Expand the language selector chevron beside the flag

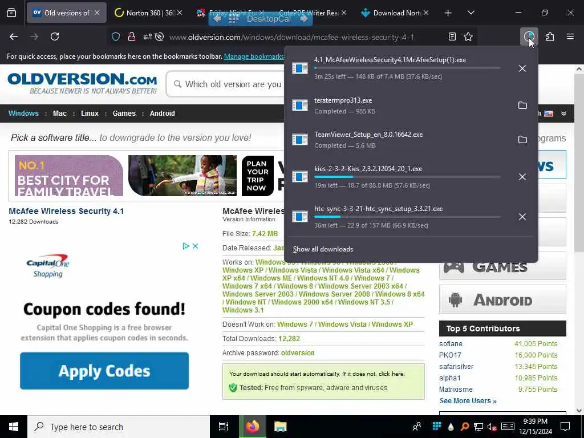click(x=563, y=113)
